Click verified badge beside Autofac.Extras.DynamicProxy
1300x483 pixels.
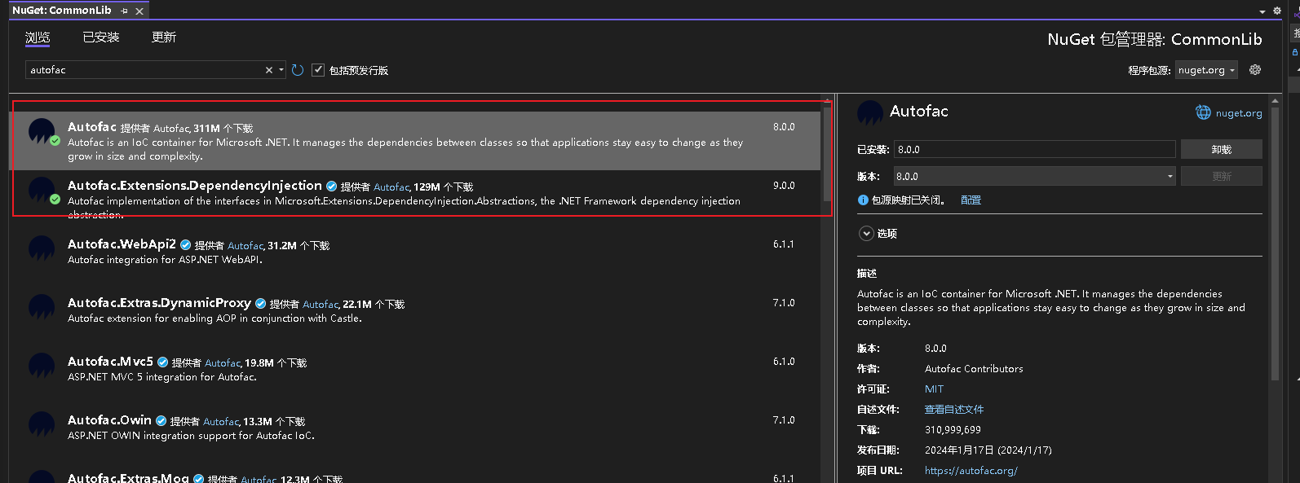click(260, 304)
